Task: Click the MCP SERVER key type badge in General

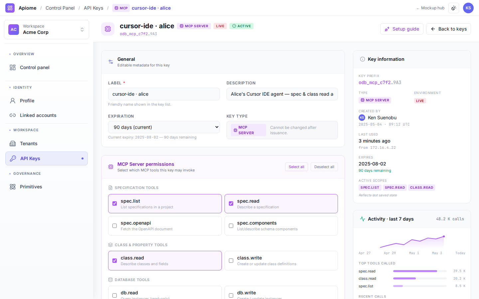Action: pos(248,130)
